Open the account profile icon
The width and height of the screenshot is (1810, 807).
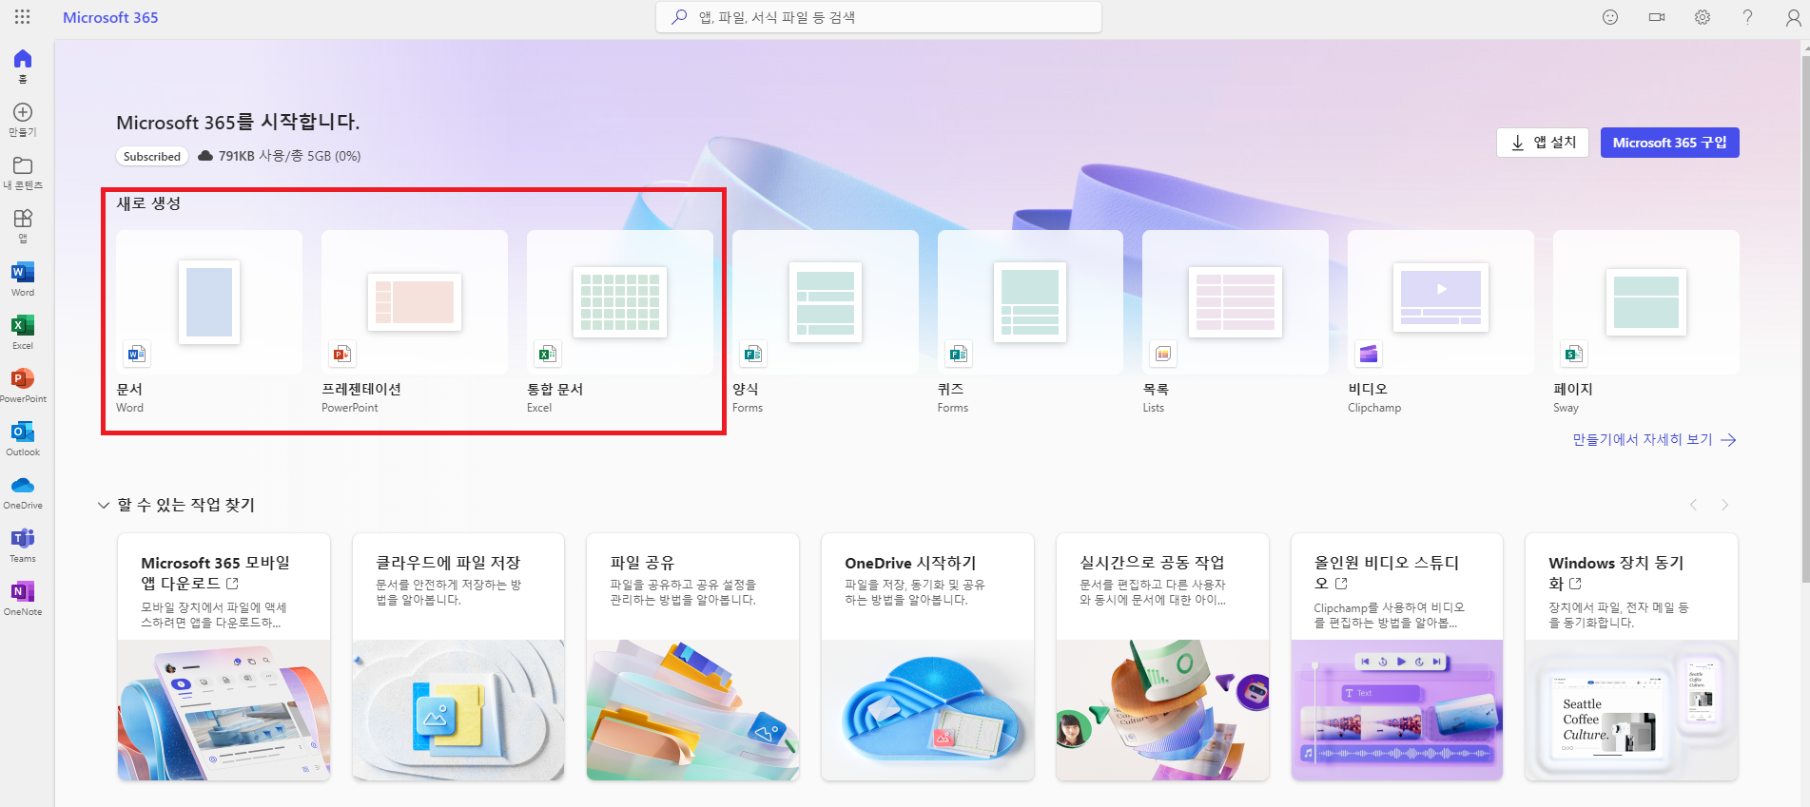pos(1793,17)
